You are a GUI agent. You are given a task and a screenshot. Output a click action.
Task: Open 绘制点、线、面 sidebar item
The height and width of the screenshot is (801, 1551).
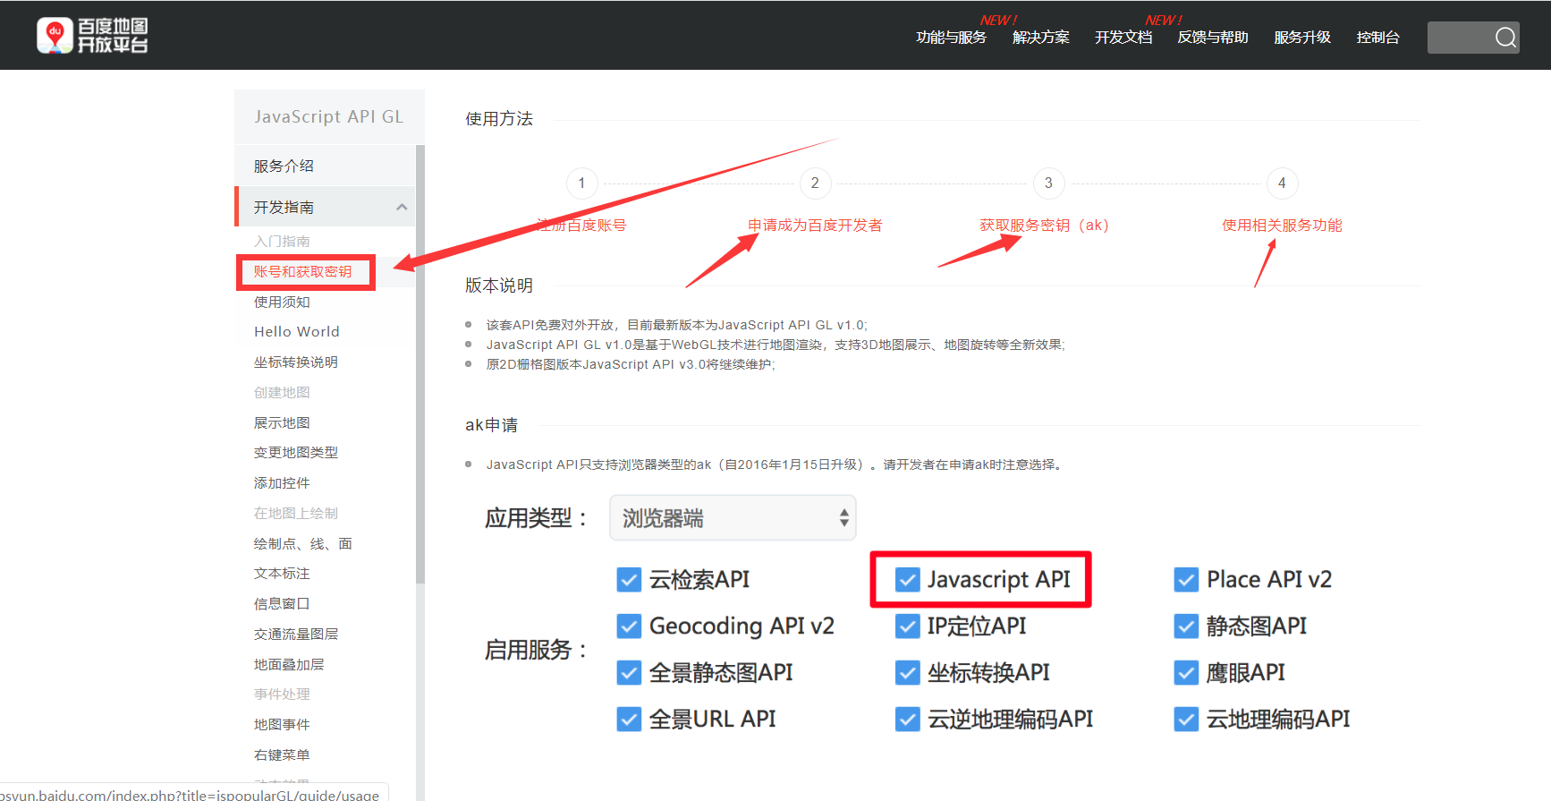pyautogui.click(x=303, y=544)
